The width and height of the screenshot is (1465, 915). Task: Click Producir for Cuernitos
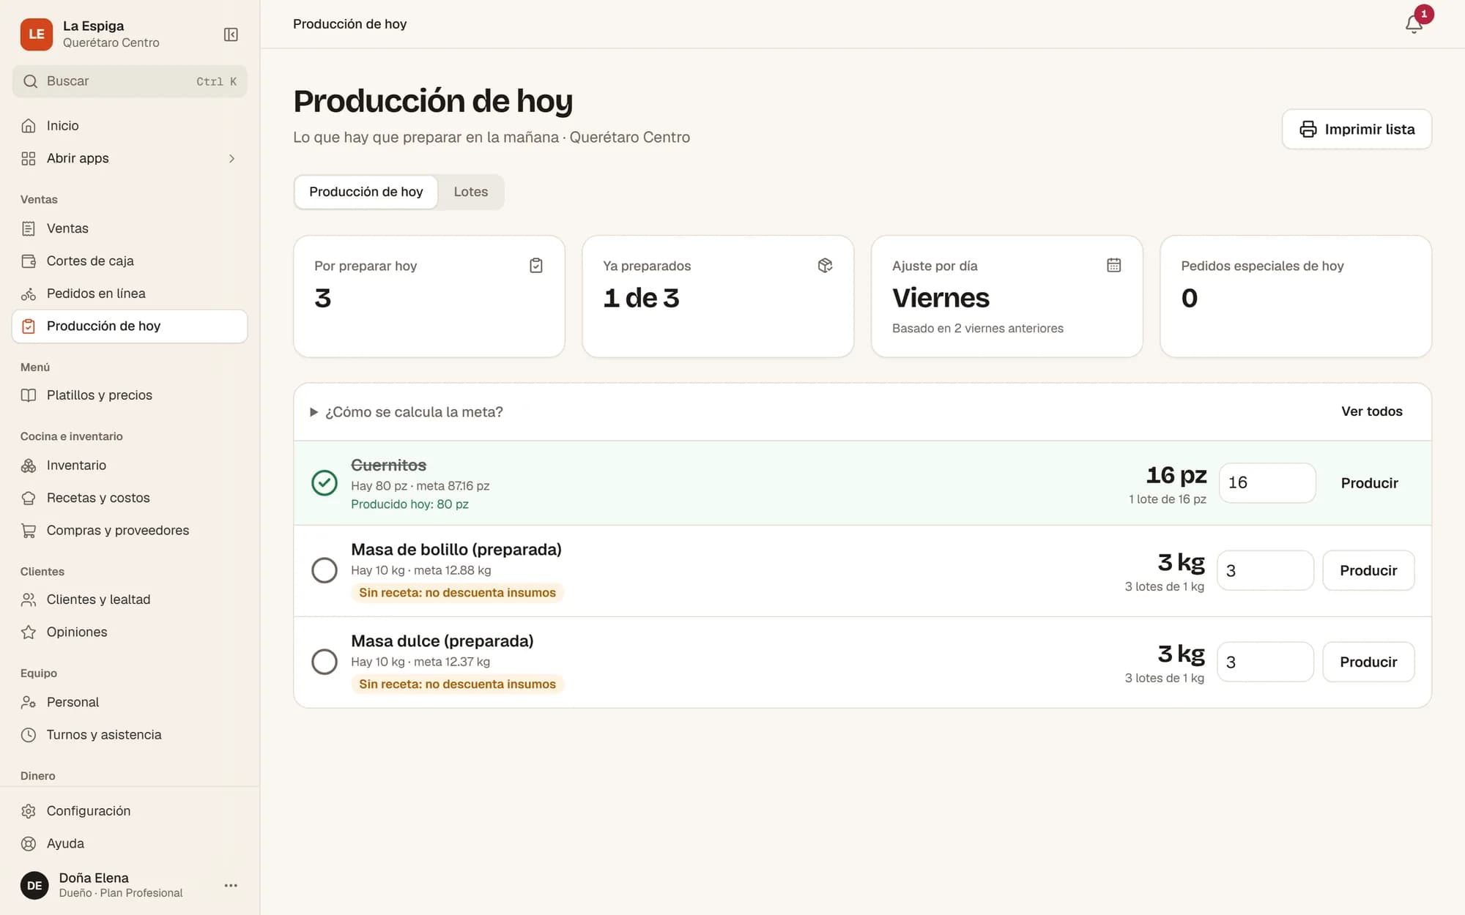(1369, 483)
